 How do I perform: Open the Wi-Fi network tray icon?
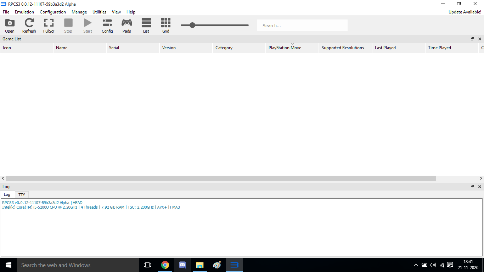pyautogui.click(x=442, y=265)
